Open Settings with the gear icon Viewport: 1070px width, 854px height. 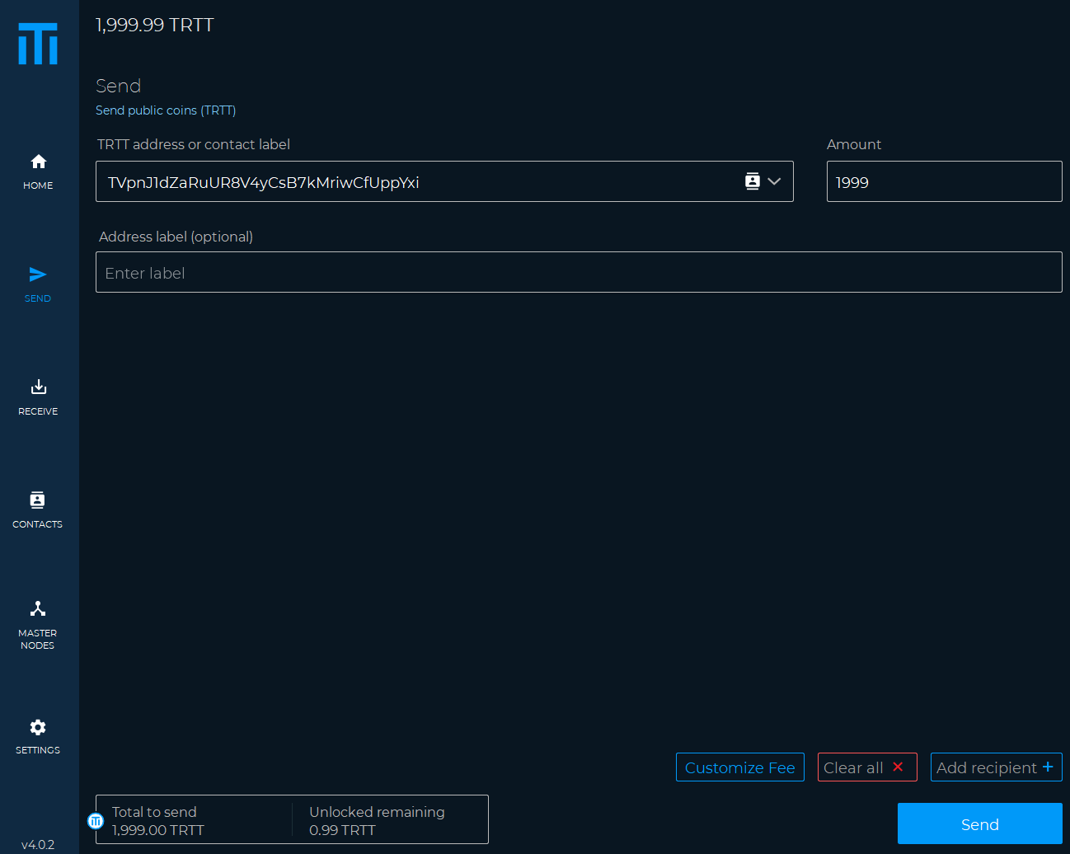point(38,727)
